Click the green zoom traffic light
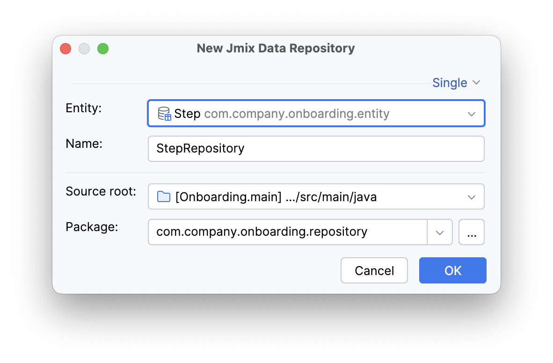Image resolution: width=553 pixels, height=363 pixels. (103, 48)
